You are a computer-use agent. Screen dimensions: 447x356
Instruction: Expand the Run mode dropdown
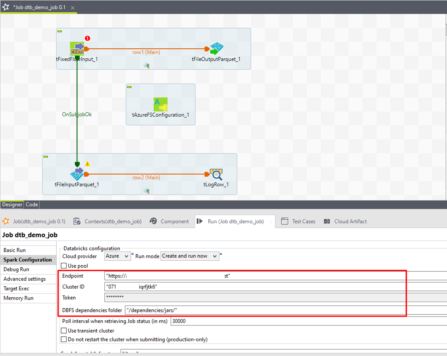pyautogui.click(x=190, y=256)
